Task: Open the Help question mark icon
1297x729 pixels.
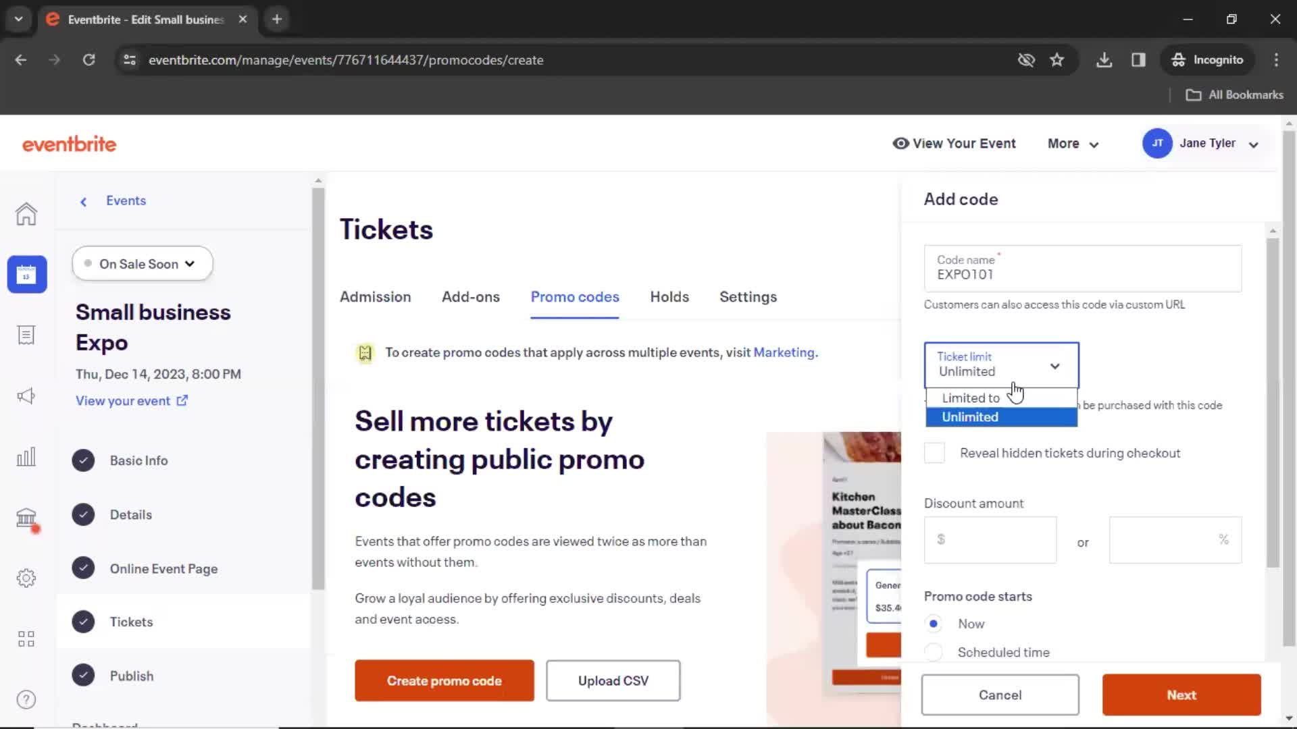Action: click(x=26, y=699)
